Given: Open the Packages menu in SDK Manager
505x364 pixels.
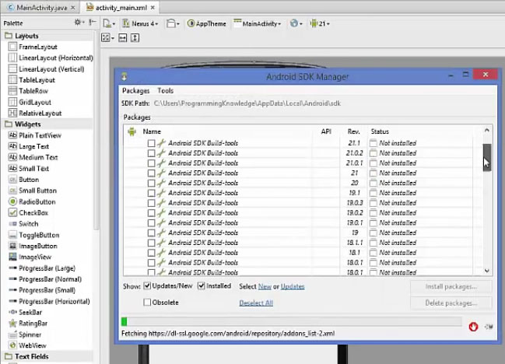Looking at the screenshot, I should [x=135, y=91].
